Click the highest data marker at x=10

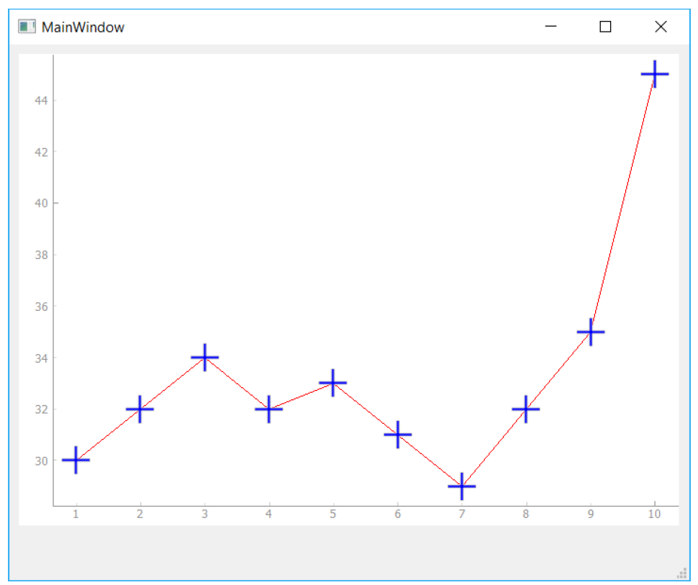[x=654, y=74]
